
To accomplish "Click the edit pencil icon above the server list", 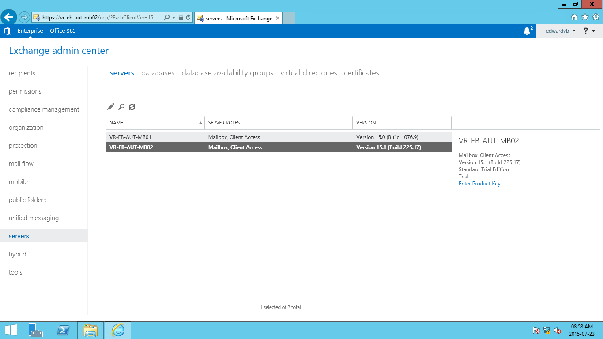I will click(111, 107).
